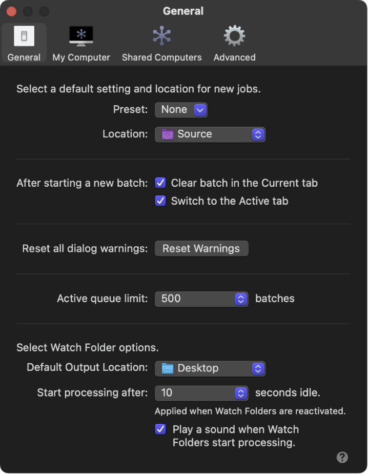Click the purple Source folder icon

tap(168, 134)
